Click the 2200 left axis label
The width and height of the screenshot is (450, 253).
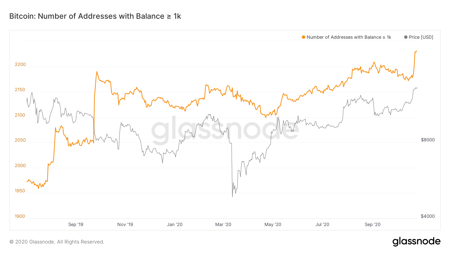click(20, 64)
